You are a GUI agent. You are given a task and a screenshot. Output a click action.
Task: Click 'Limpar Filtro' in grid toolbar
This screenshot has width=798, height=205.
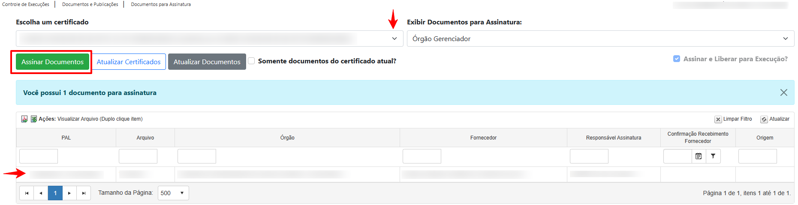733,119
